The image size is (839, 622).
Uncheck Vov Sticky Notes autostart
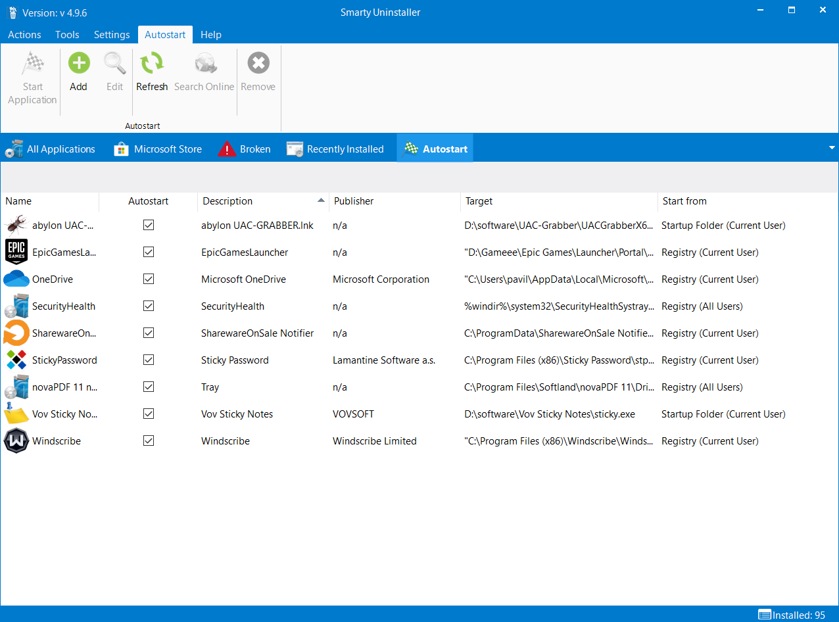[x=149, y=414]
